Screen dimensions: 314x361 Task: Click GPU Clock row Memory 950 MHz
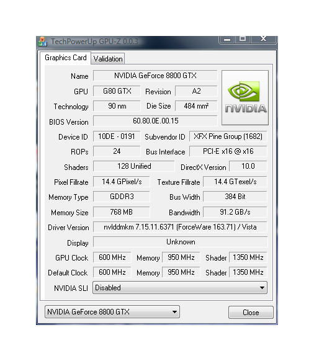click(x=181, y=257)
